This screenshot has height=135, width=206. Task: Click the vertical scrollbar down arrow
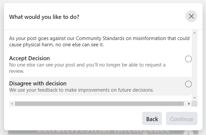tap(195, 98)
